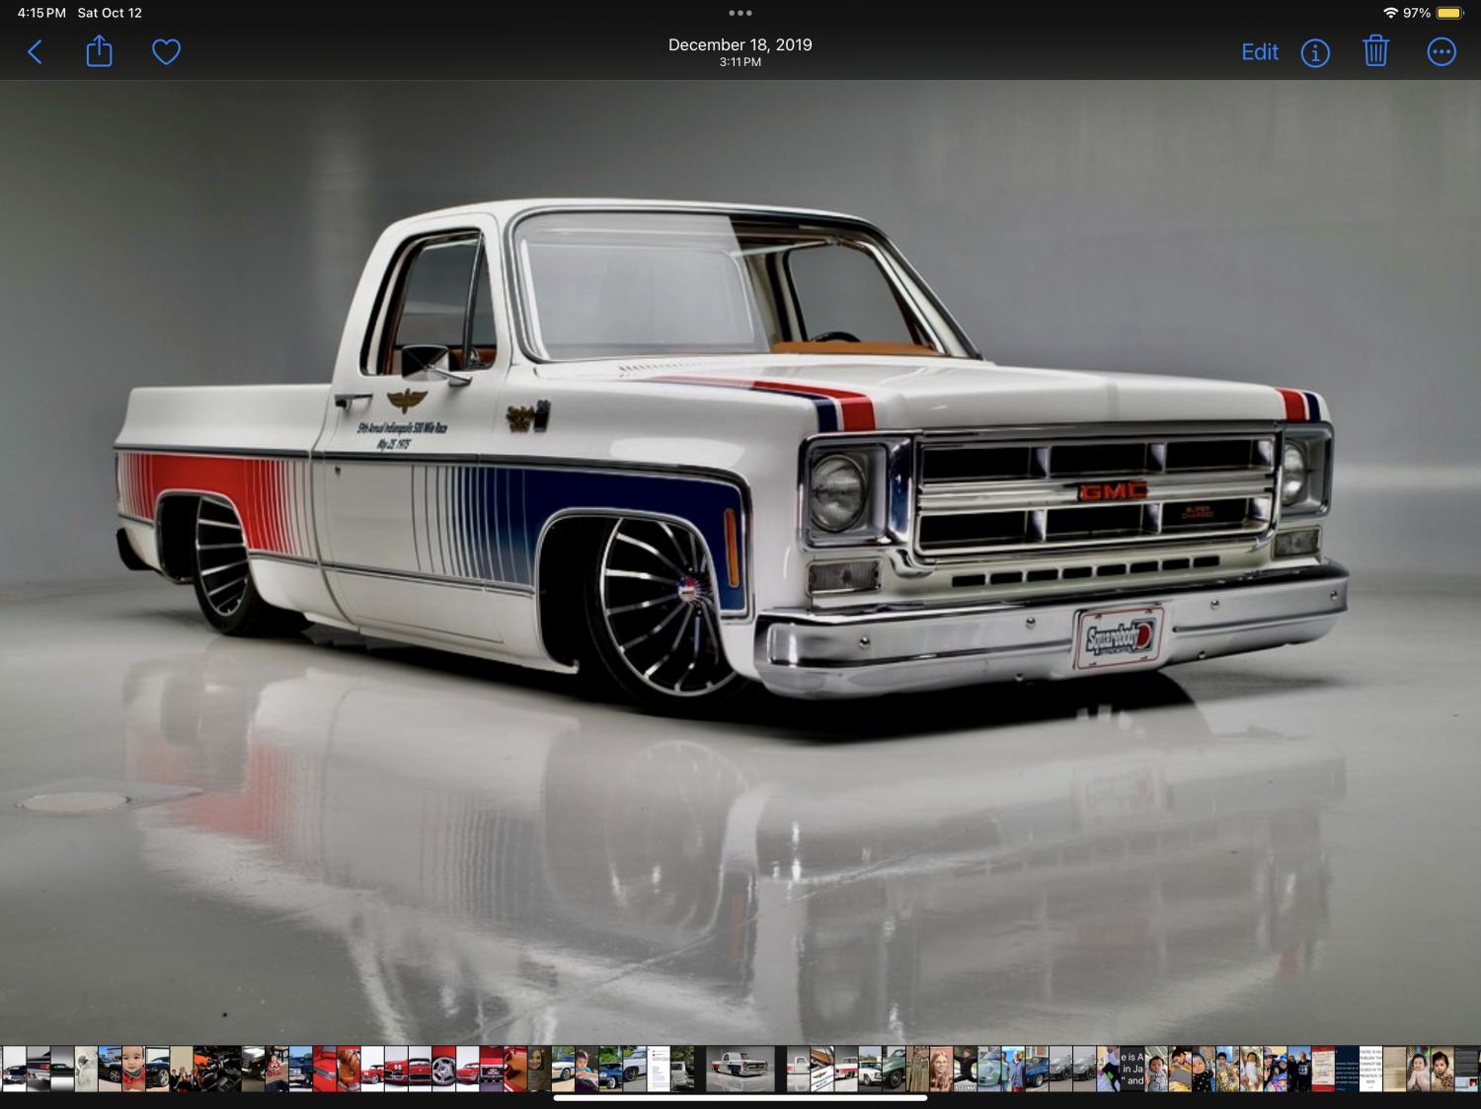Open the white text on black thumbnail
This screenshot has height=1109, width=1481.
click(1131, 1069)
